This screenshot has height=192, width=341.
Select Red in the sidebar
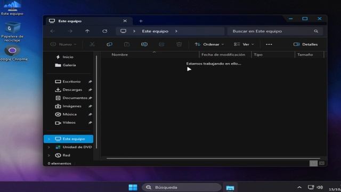pos(63,155)
